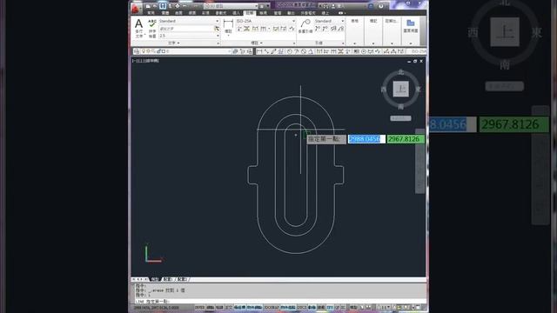The width and height of the screenshot is (557, 313).
Task: Click the Undo arrow in quick access toolbar
Action: point(185,6)
